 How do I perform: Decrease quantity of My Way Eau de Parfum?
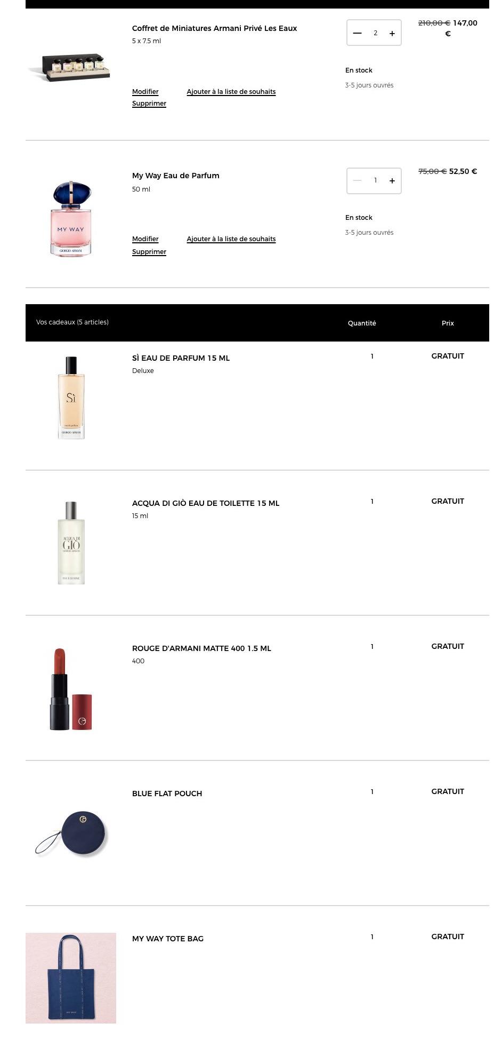tap(357, 180)
